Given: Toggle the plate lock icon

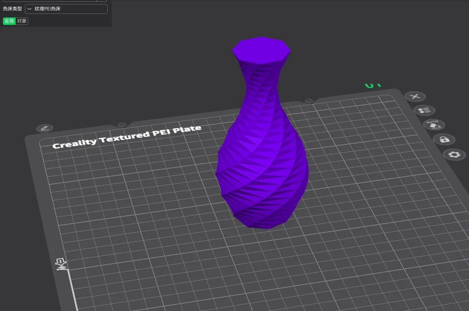Looking at the screenshot, I should pyautogui.click(x=444, y=139).
